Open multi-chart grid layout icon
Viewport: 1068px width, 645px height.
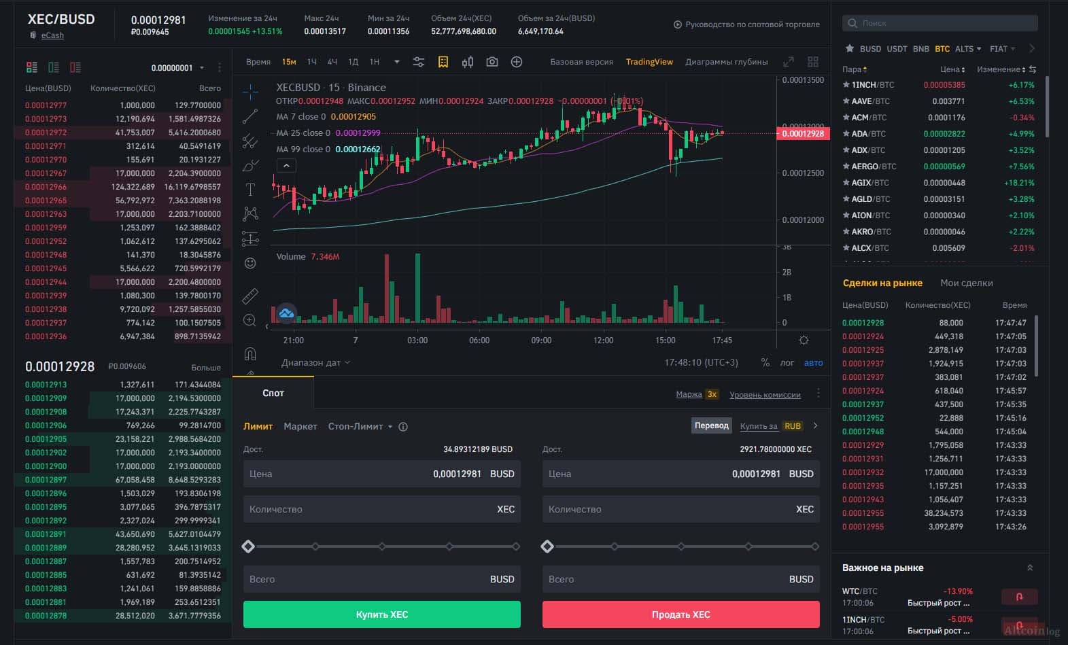(813, 62)
